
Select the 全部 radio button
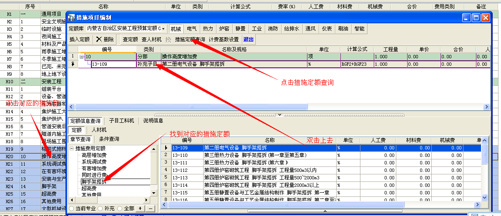pyautogui.click(x=120, y=208)
